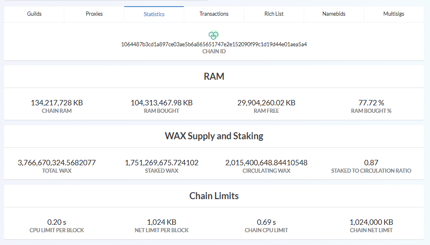Go to the Rich List tab
Screen dimensions: 430x245
click(274, 14)
